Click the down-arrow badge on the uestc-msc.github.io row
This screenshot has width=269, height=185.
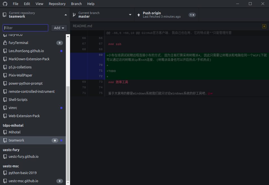(59, 181)
